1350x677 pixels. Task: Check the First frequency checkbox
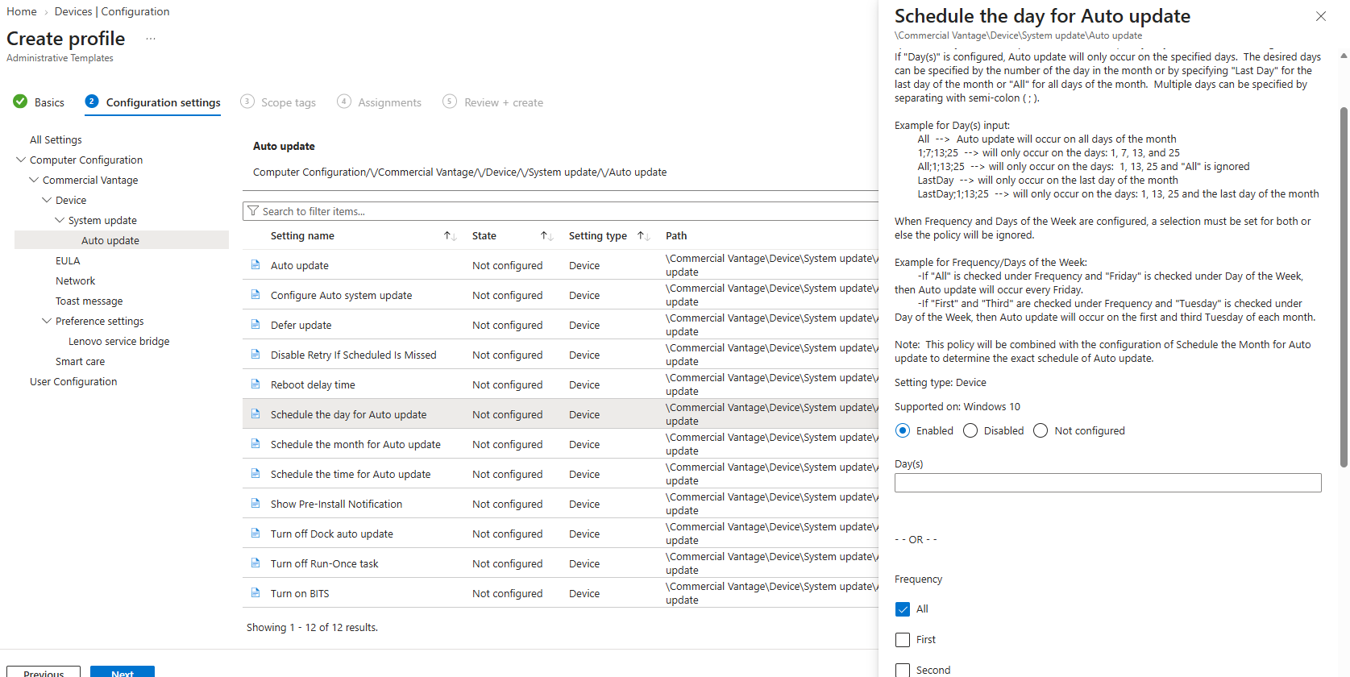click(903, 640)
